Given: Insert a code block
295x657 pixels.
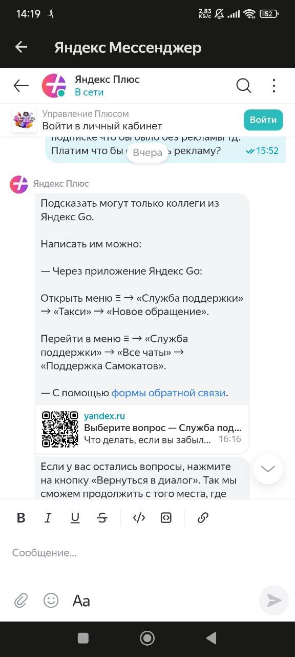Looking at the screenshot, I should coord(166,518).
